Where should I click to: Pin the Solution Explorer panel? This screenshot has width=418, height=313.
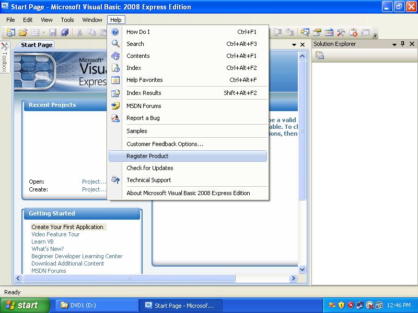(x=402, y=44)
